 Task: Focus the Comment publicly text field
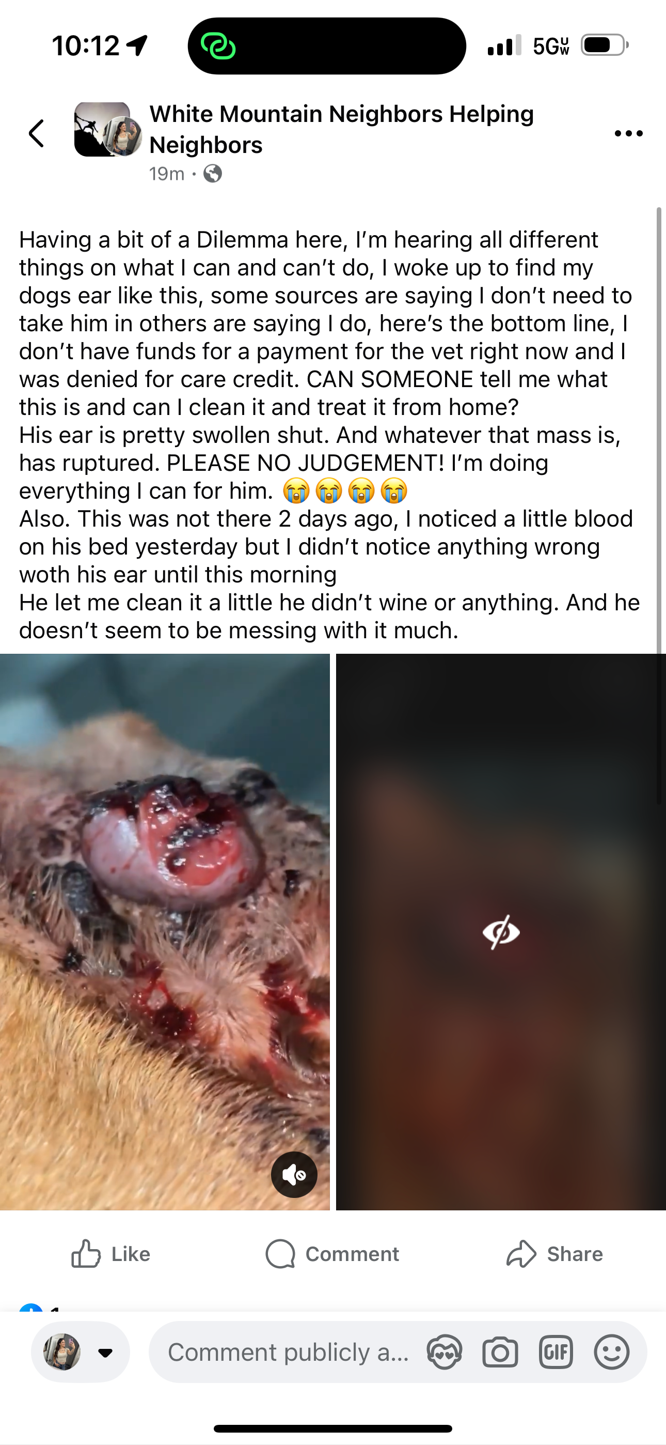(289, 1352)
